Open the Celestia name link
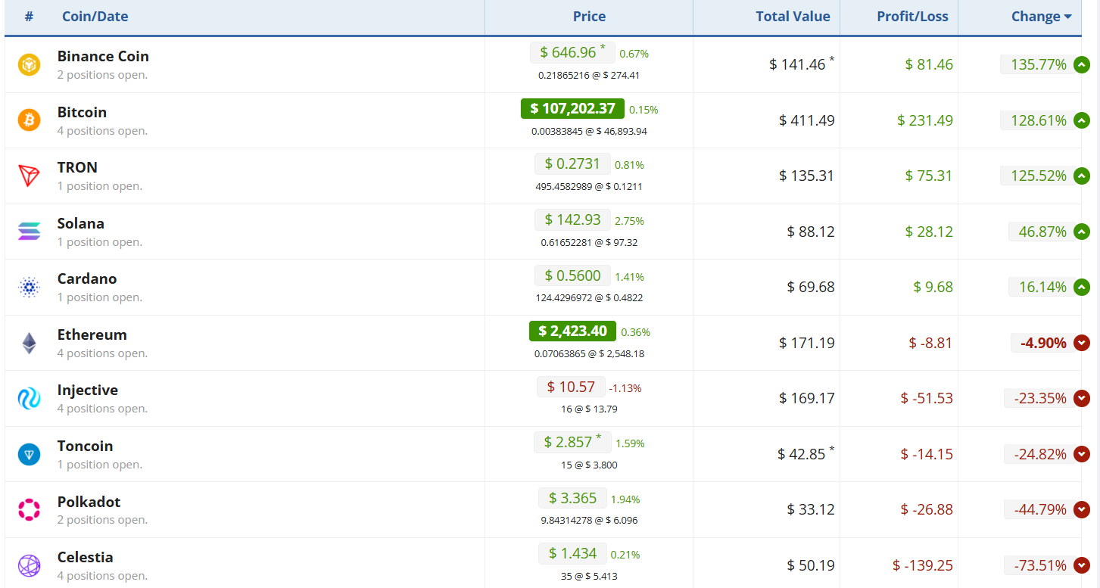 tap(86, 557)
